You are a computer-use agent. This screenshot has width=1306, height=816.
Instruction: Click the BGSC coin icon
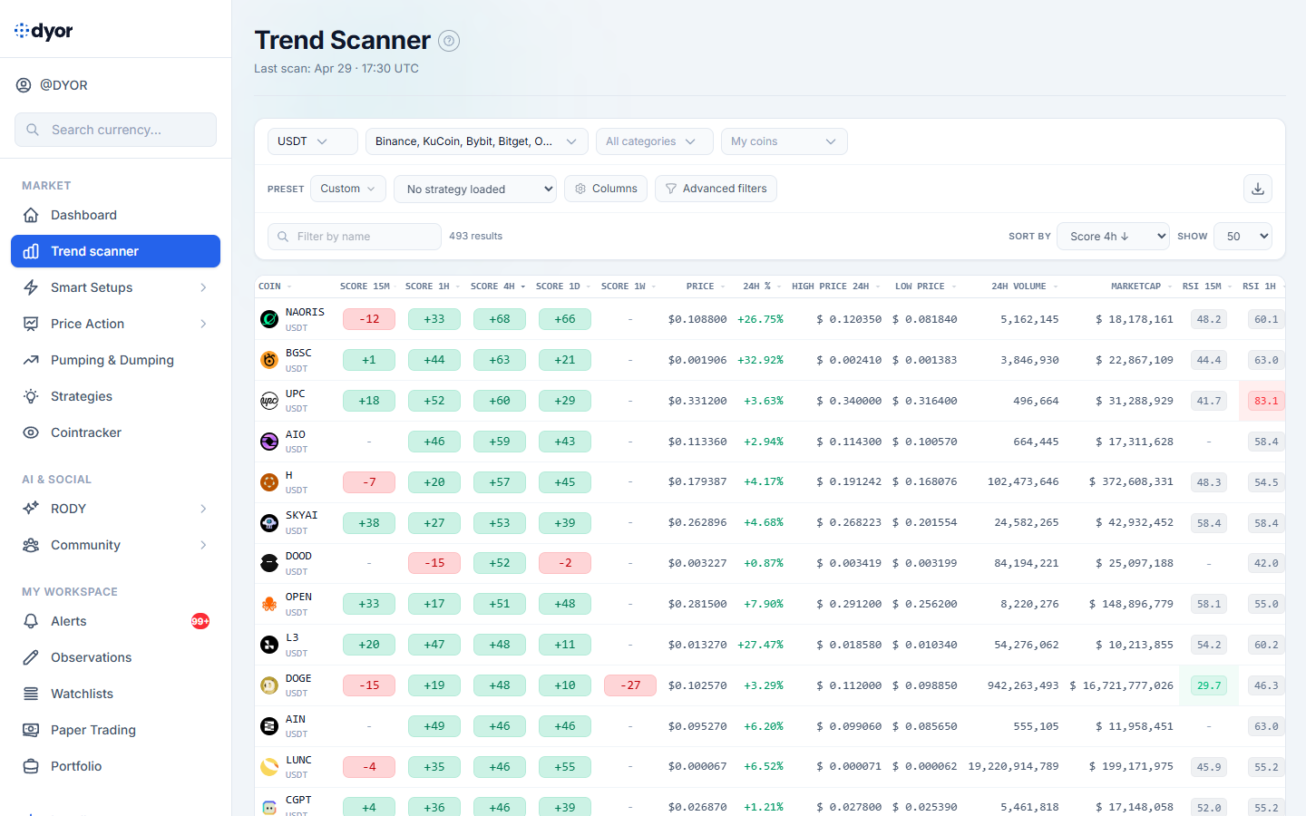269,360
